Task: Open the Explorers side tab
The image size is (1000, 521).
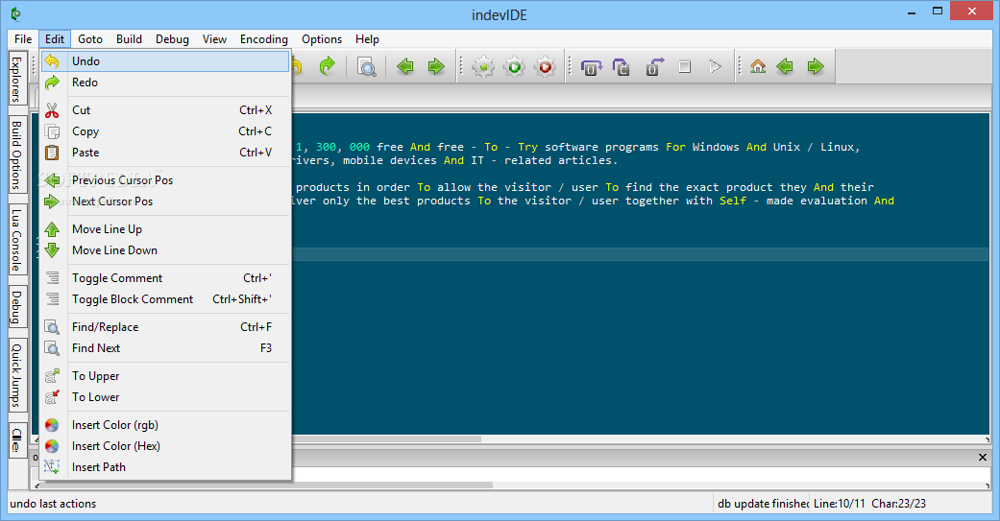Action: pyautogui.click(x=17, y=80)
